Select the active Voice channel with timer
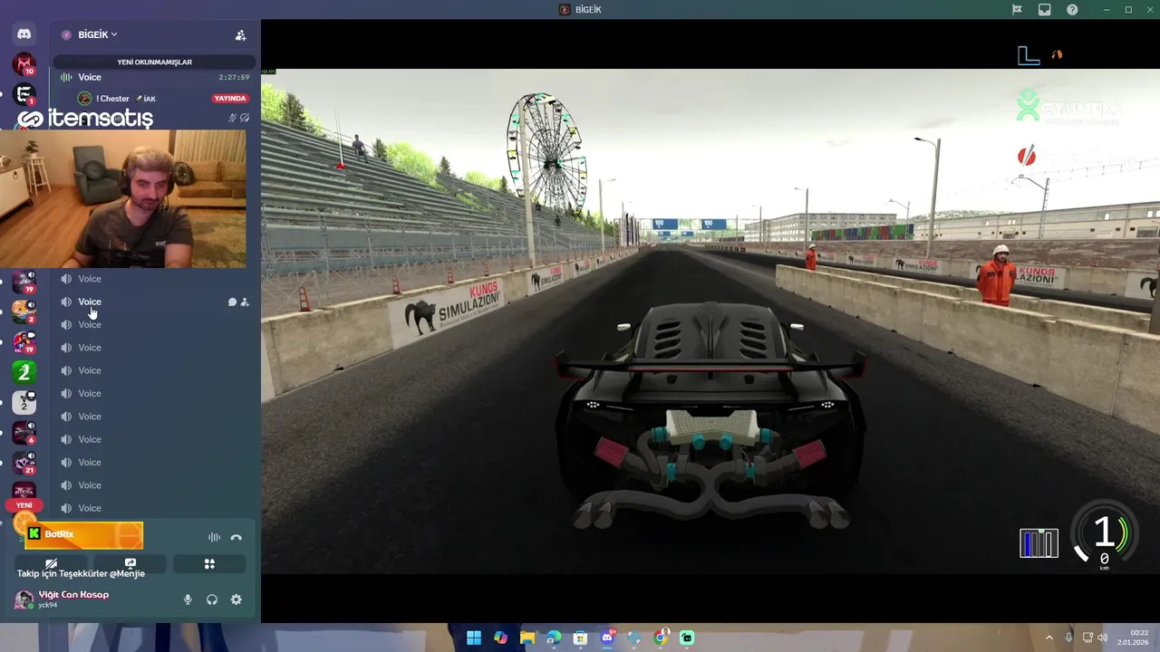 point(154,77)
